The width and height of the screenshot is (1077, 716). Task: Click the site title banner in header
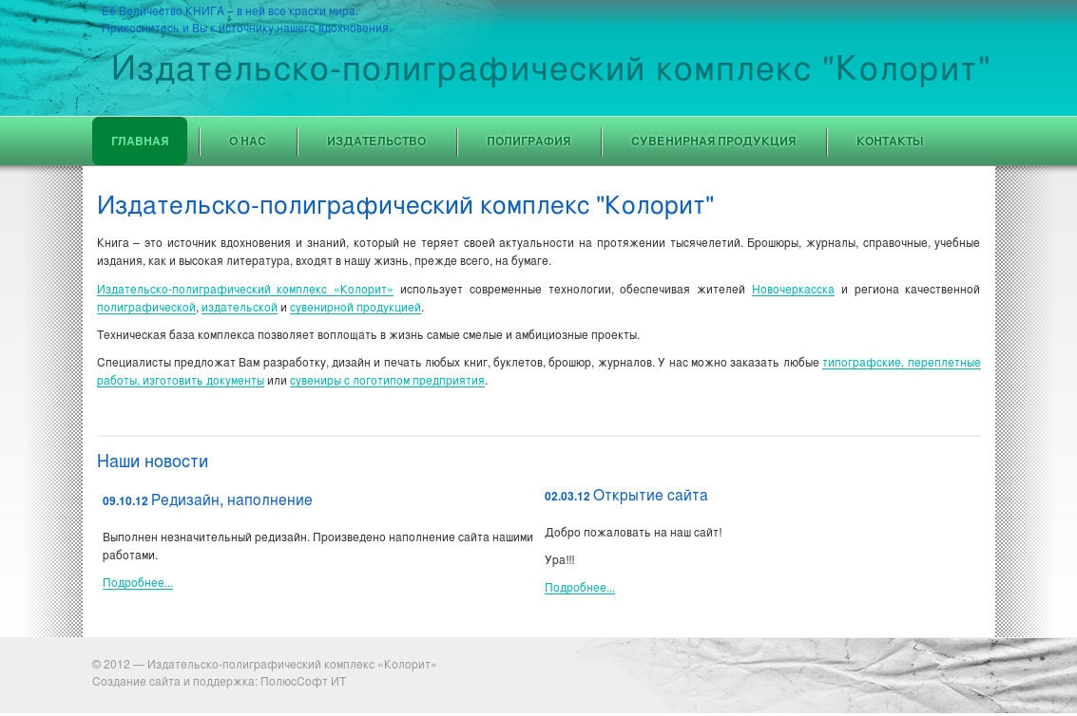pos(550,69)
